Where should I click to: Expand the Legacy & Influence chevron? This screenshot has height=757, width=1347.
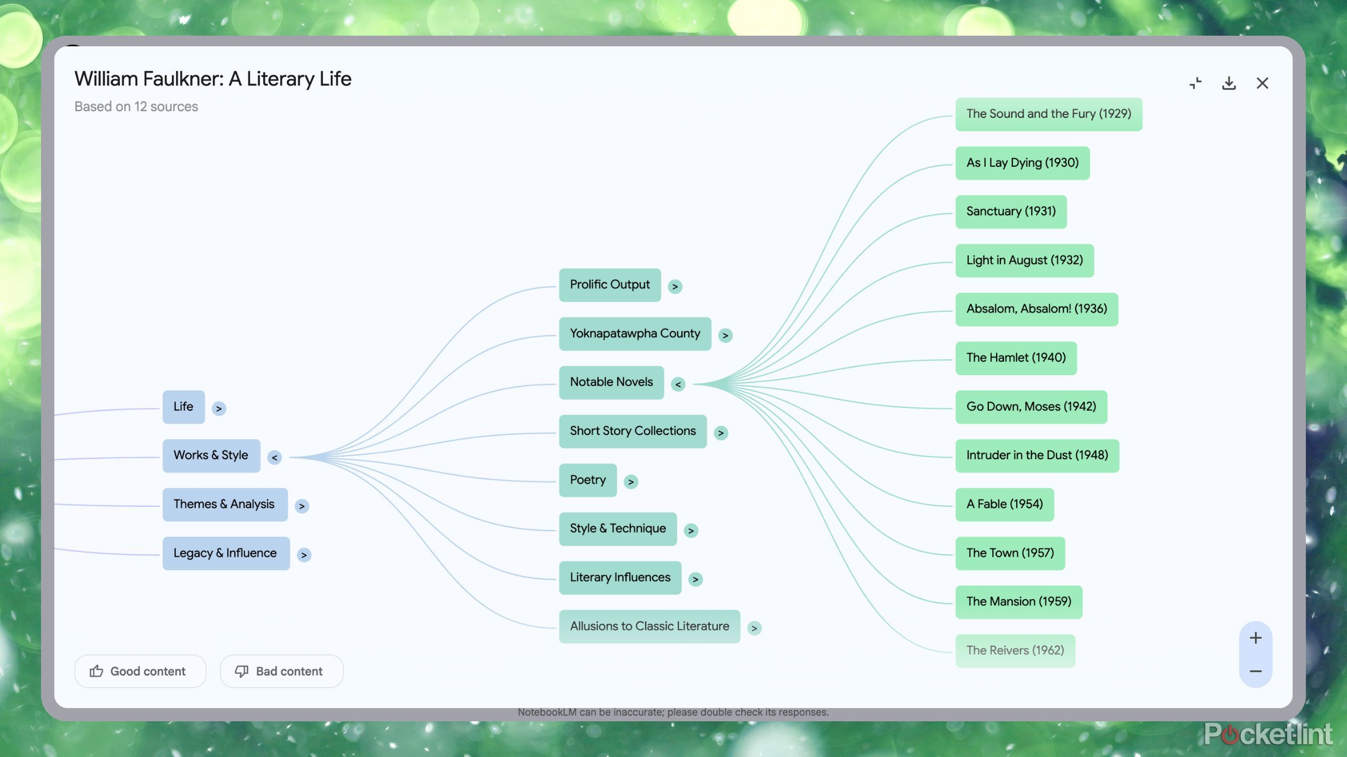[x=304, y=555]
